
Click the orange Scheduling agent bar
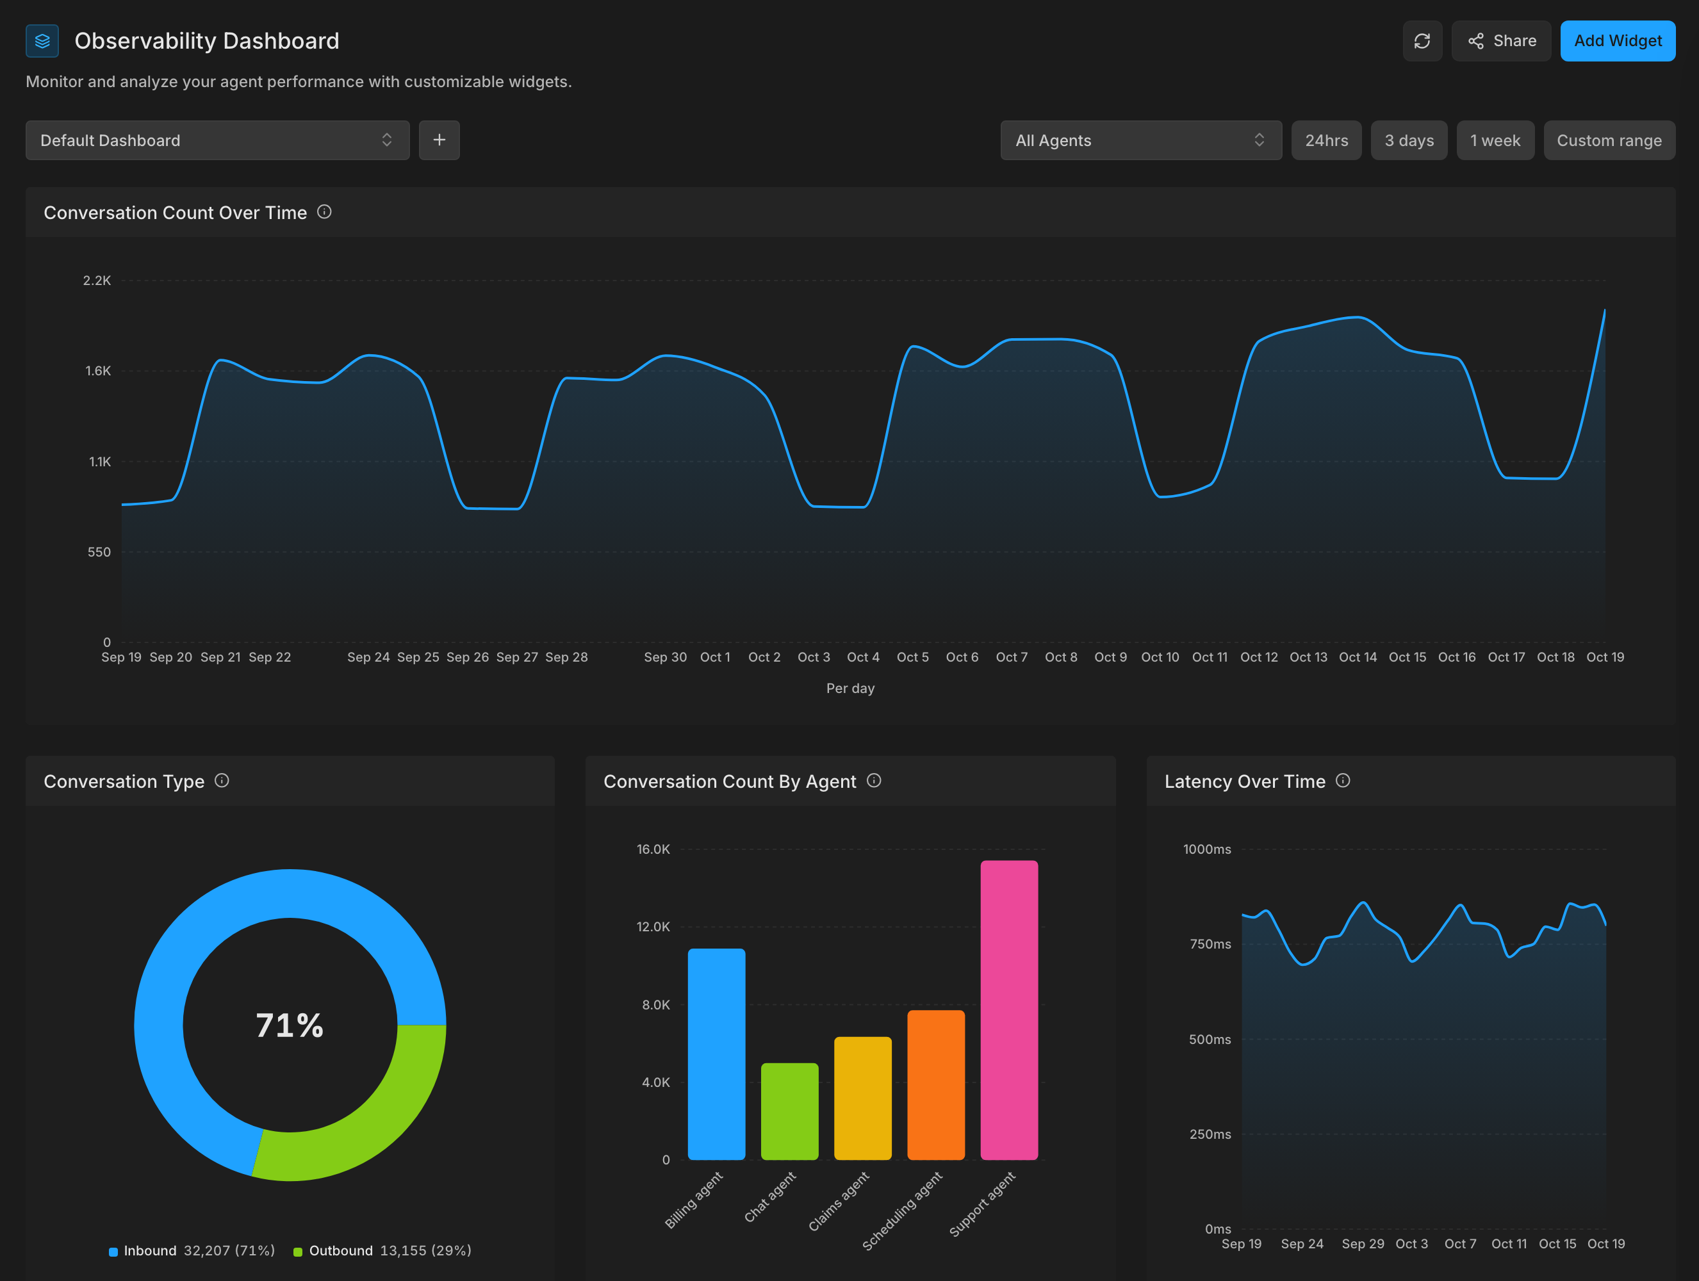point(935,1084)
